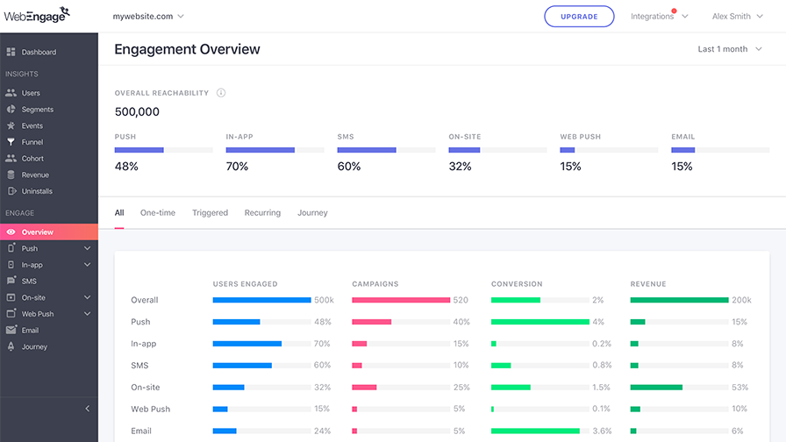Open the Integrations menu in header

pyautogui.click(x=659, y=16)
